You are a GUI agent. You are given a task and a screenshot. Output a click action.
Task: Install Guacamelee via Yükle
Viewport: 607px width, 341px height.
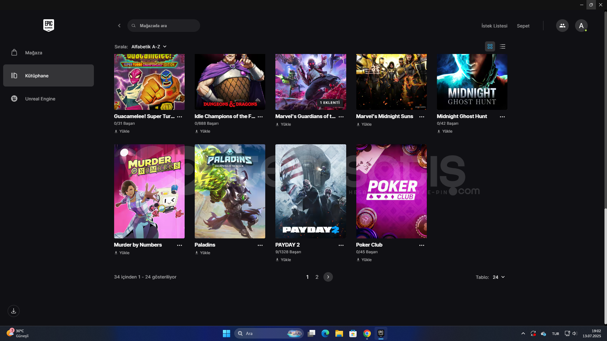[x=122, y=131]
